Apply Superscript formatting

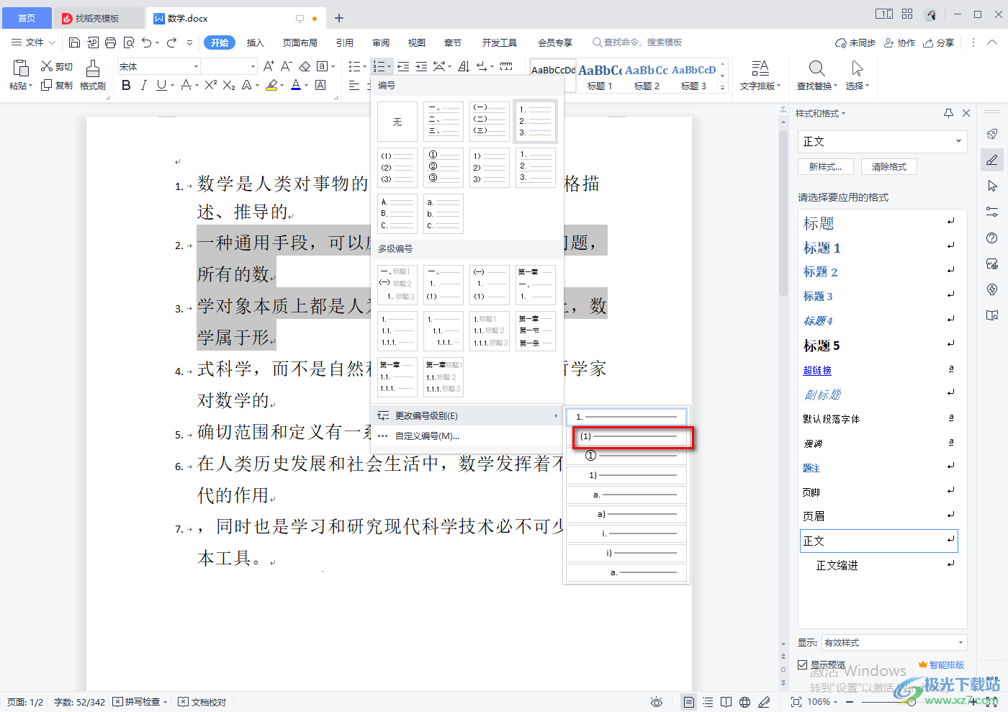[210, 85]
